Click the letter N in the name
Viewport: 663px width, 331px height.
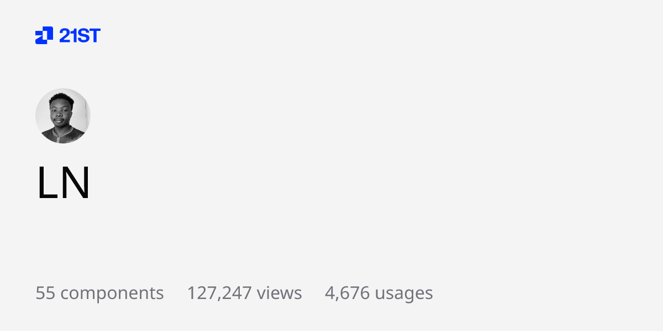[x=75, y=183]
